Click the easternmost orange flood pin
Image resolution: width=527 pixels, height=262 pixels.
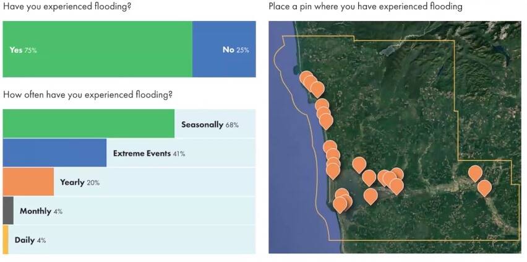(484, 186)
